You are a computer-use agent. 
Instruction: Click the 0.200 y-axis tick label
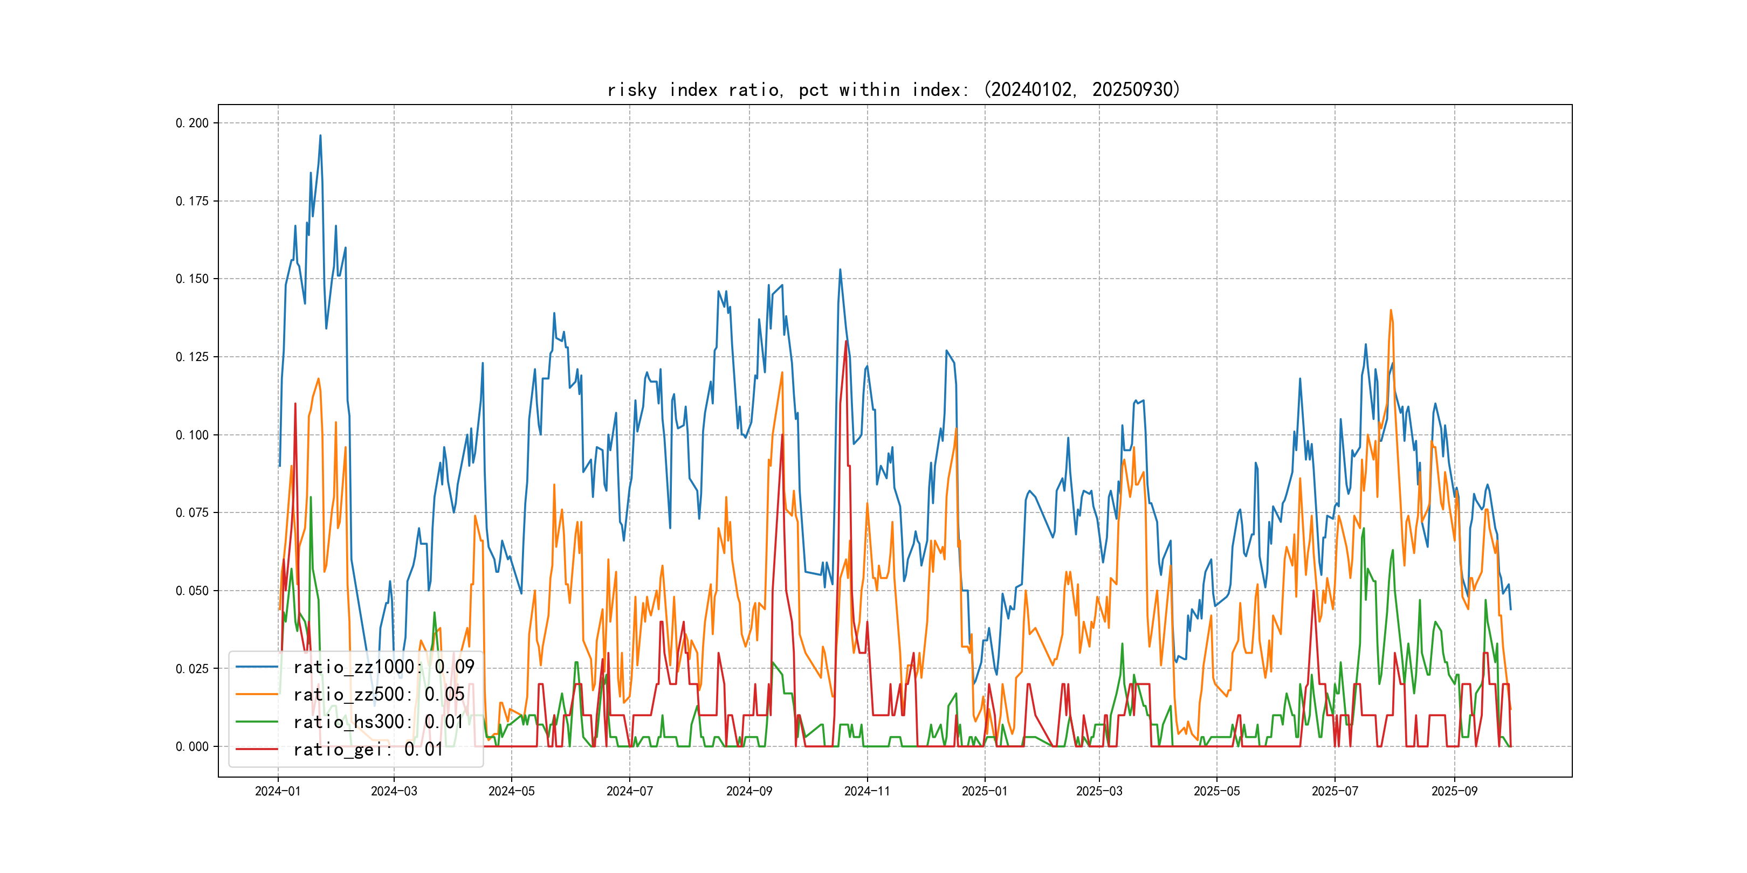[x=192, y=123]
